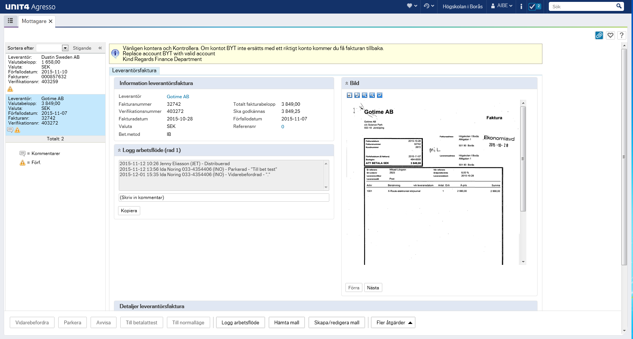Image resolution: width=633 pixels, height=339 pixels.
Task: Select the Leverantörsfaktura tab
Action: tap(134, 70)
